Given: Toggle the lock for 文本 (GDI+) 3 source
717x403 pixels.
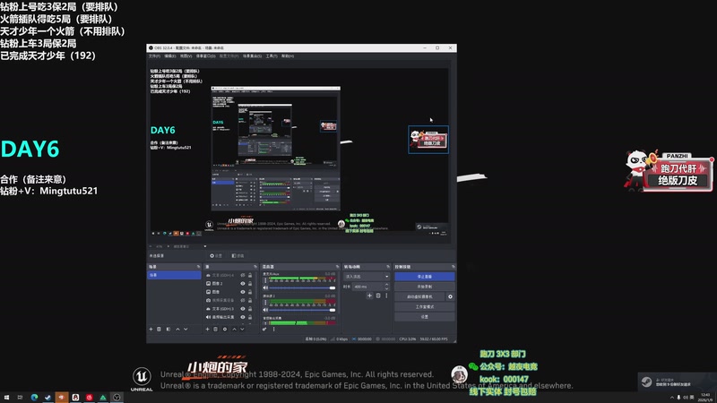Looking at the screenshot, I should [250, 308].
